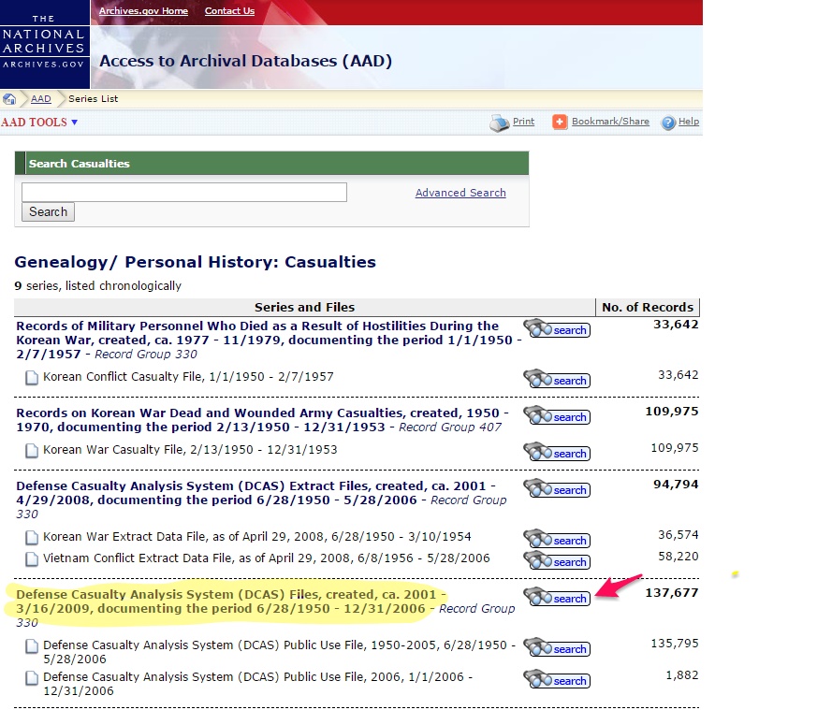Search the DCAS Public Use File 2006
Viewport: 817px width, 710px height.
(557, 680)
